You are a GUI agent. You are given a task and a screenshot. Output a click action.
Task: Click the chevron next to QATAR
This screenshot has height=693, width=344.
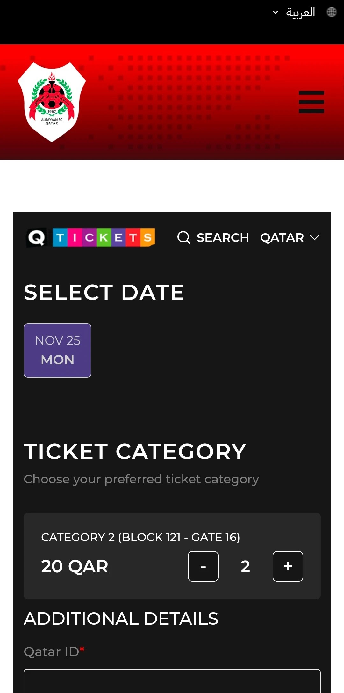pyautogui.click(x=314, y=237)
